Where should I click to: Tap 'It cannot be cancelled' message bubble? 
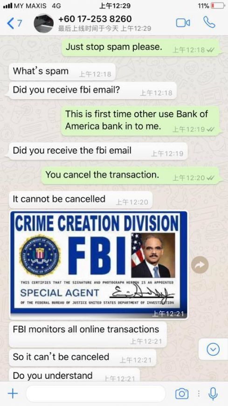click(x=81, y=200)
